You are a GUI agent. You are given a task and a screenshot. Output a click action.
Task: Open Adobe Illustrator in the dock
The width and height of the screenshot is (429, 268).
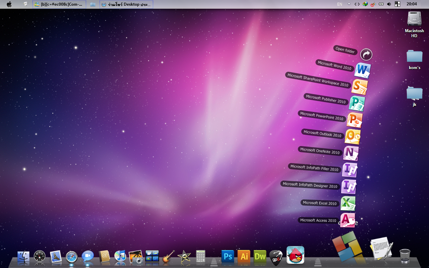click(244, 257)
